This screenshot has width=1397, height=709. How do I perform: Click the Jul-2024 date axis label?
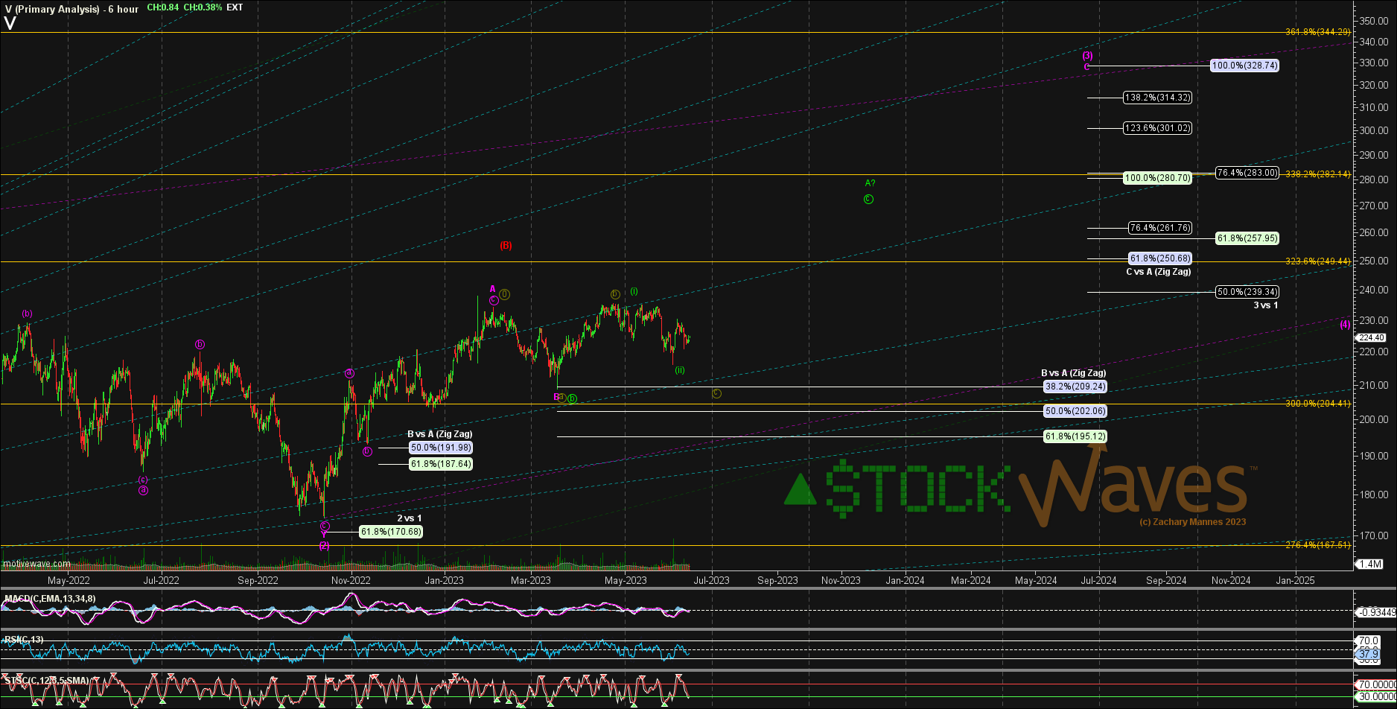point(1098,580)
